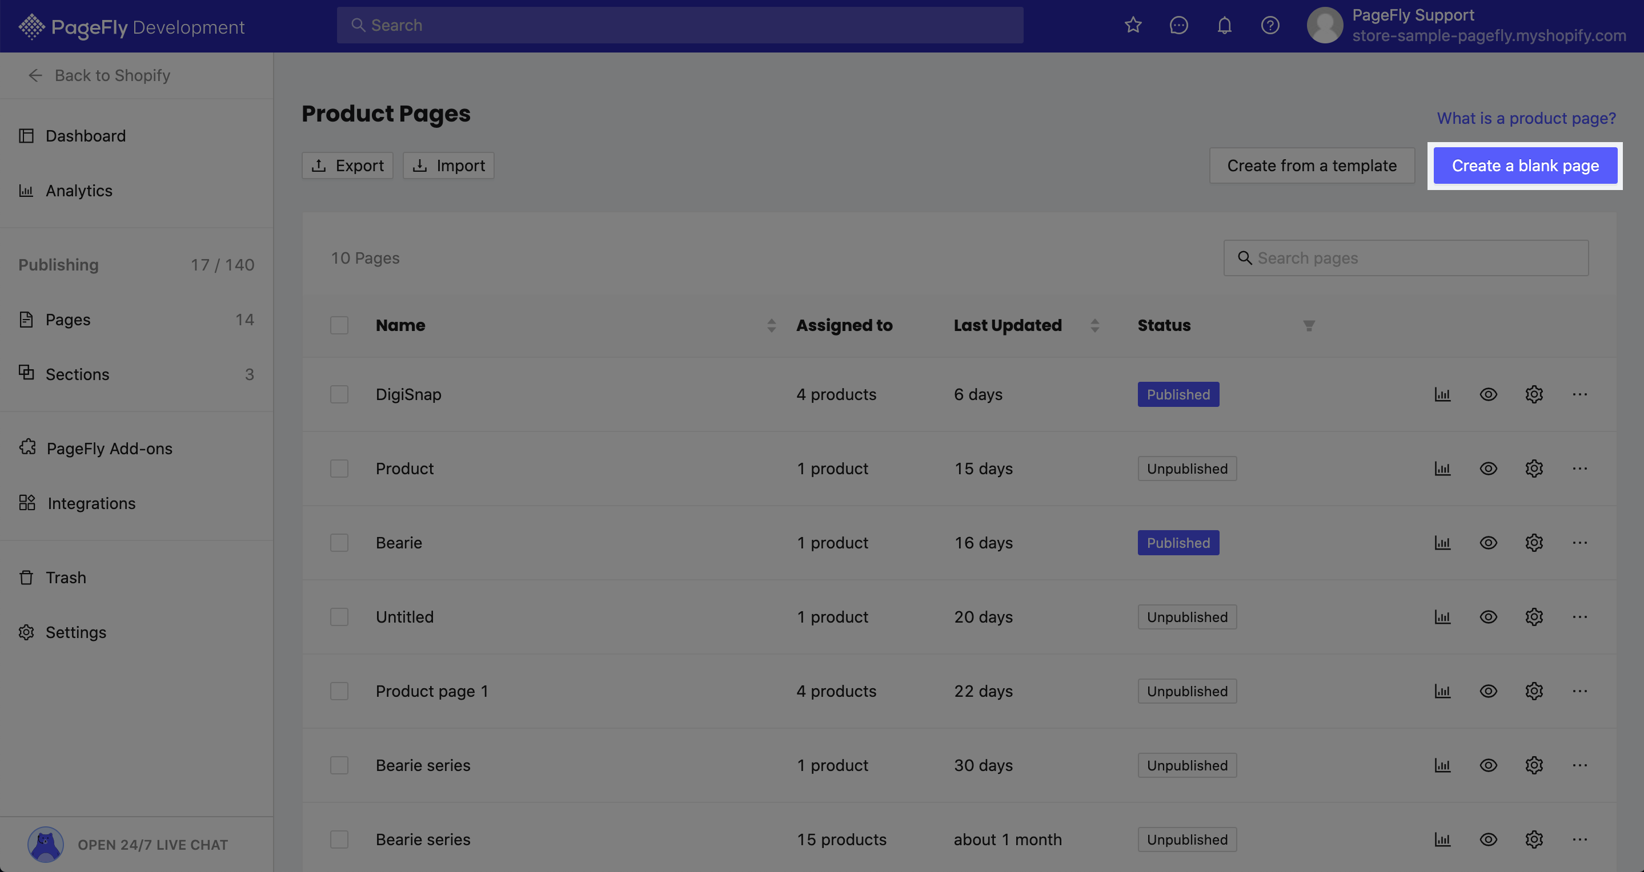The image size is (1644, 872).
Task: View analytics icon for 15 products Bearie series
Action: 1442,839
